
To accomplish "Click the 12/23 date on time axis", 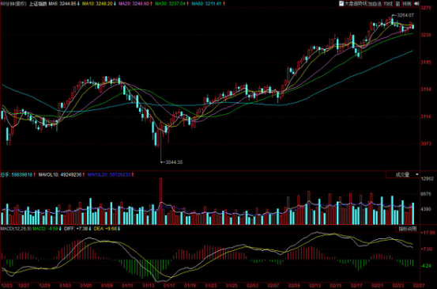I will click(x=6, y=286).
